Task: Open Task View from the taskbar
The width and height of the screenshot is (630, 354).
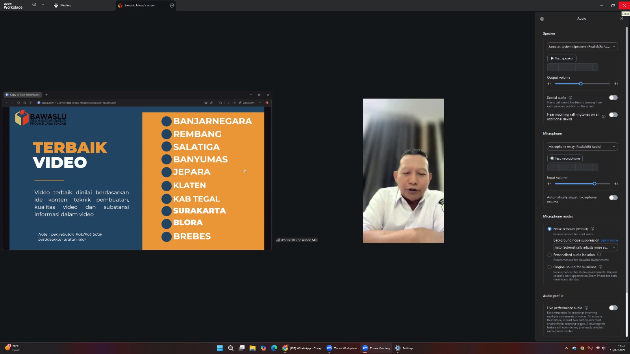Action: pos(242,348)
